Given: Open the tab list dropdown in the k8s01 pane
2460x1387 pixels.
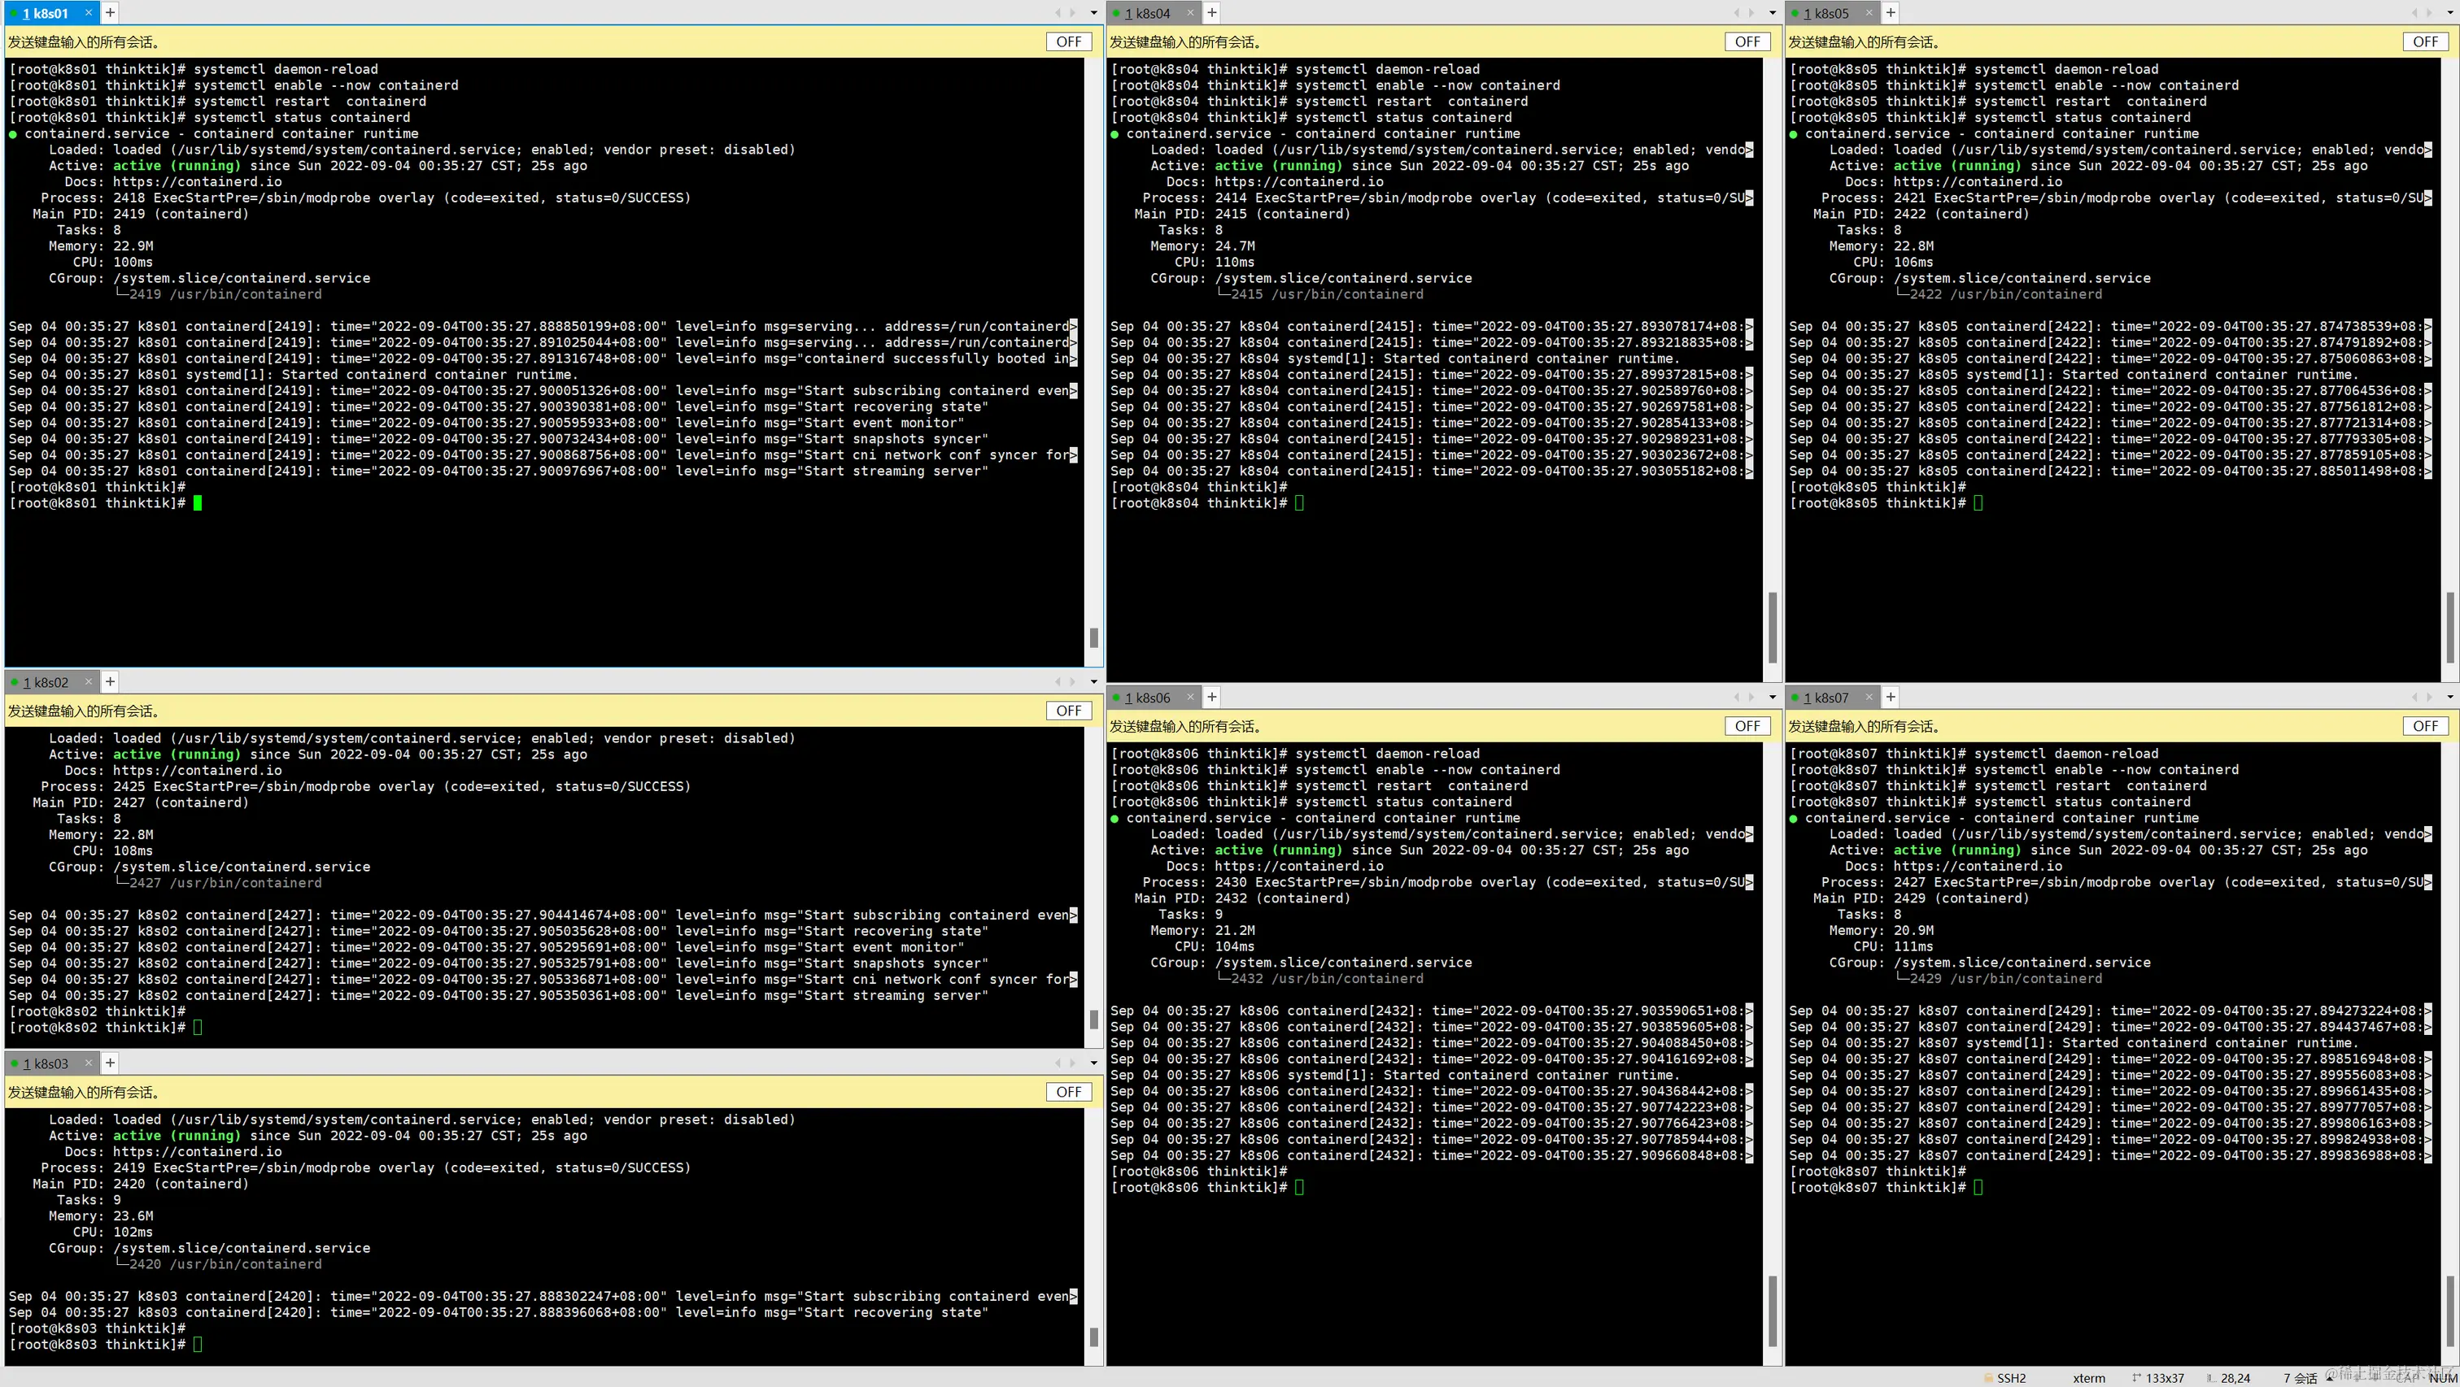Looking at the screenshot, I should tap(1093, 13).
